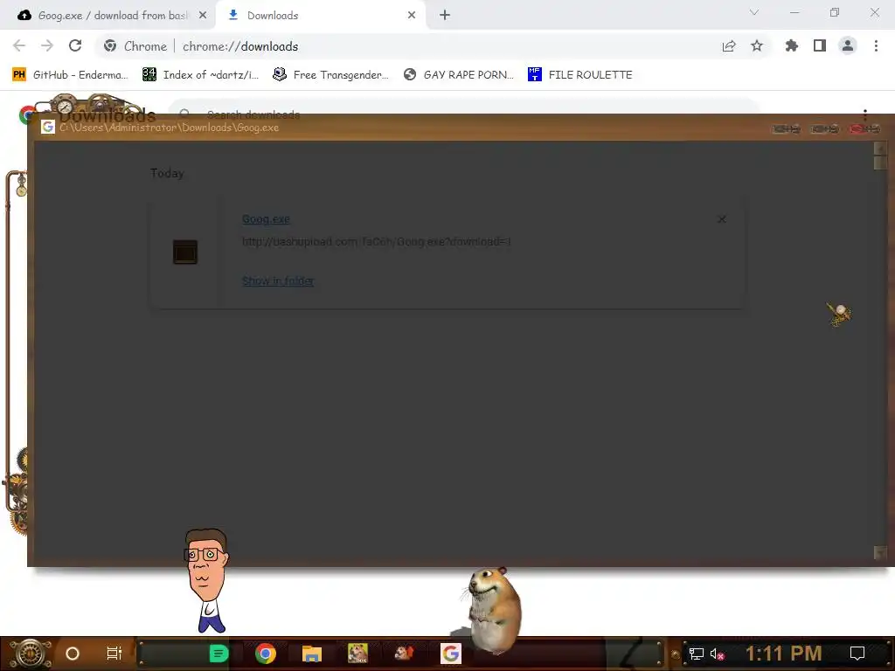Image resolution: width=895 pixels, height=671 pixels.
Task: Open the Chrome profile avatar menu
Action: (x=848, y=46)
